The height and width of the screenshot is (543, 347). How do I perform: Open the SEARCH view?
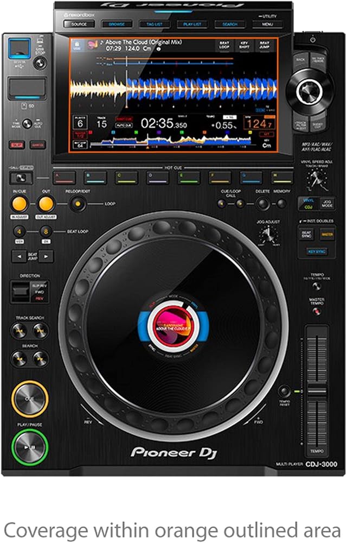pyautogui.click(x=230, y=24)
